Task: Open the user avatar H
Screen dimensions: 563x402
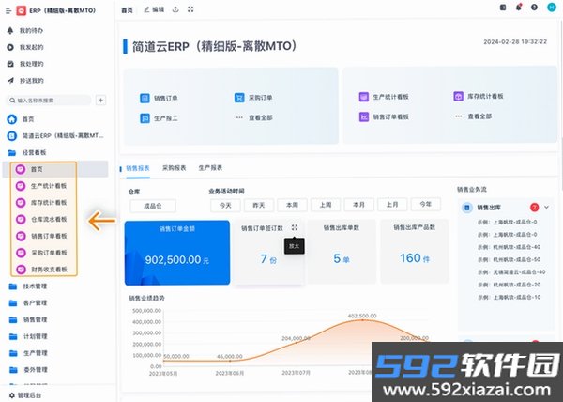Action: coord(552,7)
